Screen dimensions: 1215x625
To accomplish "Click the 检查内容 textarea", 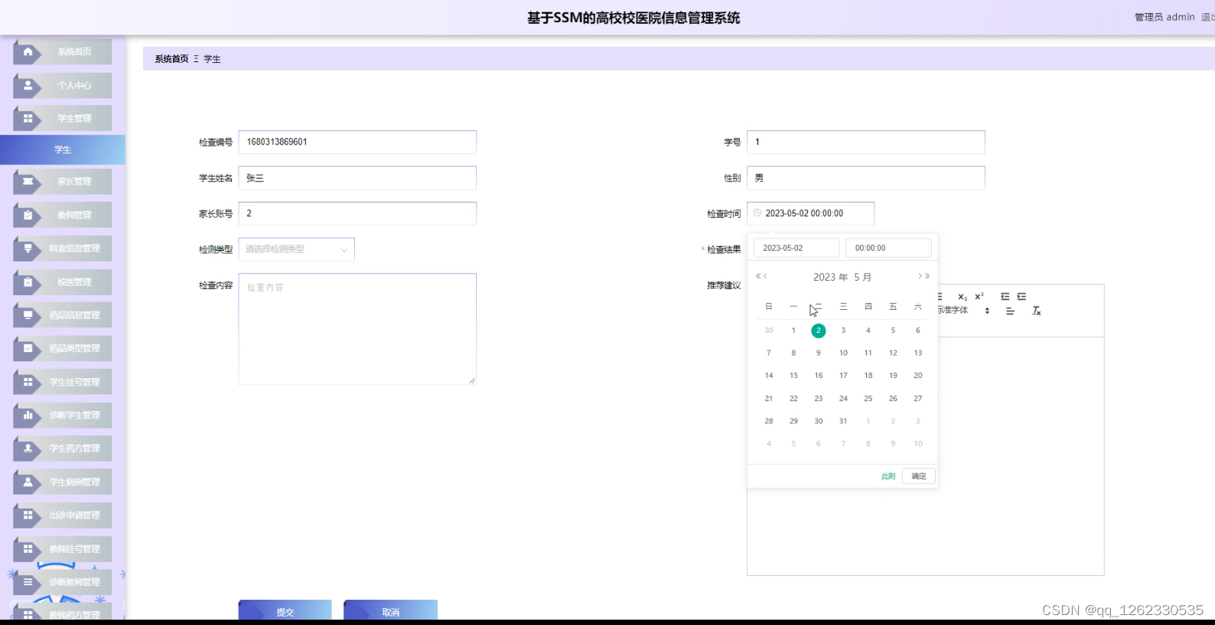I will (x=357, y=329).
